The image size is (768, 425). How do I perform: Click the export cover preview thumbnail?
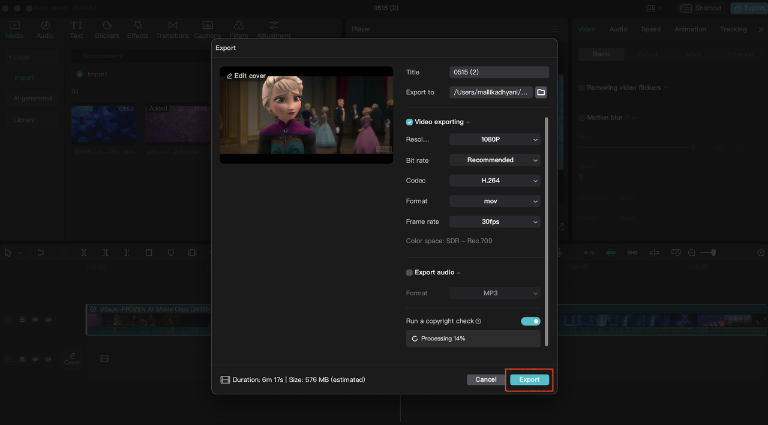coord(306,115)
